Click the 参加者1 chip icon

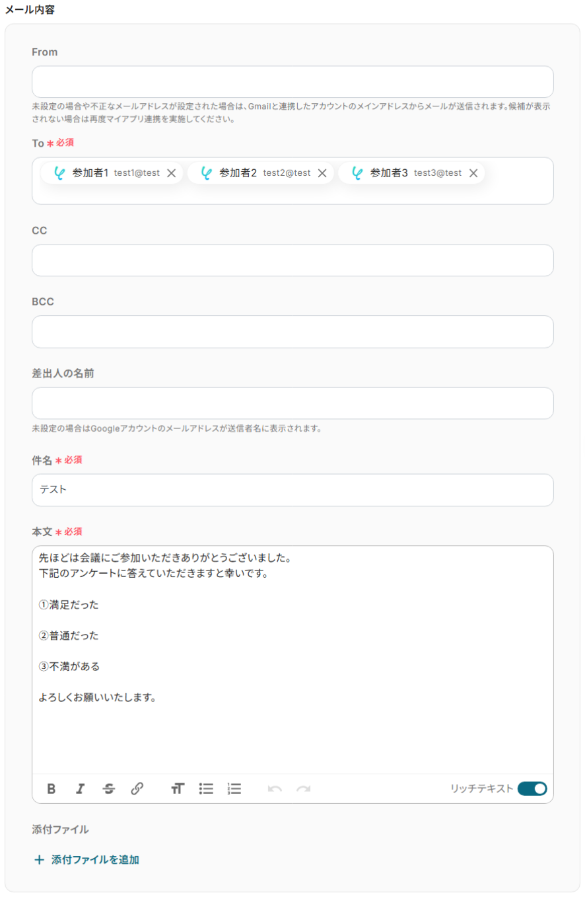point(59,173)
